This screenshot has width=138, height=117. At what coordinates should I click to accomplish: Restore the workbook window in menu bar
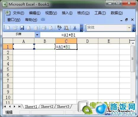click(126, 20)
